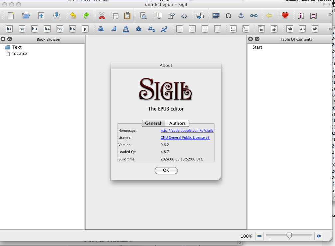This screenshot has height=246, width=335.
Task: Click the Paste clipboard icon
Action: (x=127, y=16)
